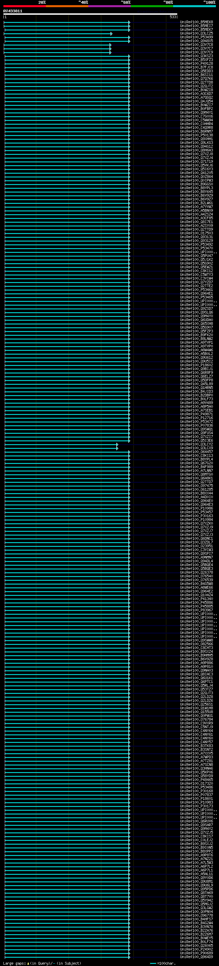Click the AV433811 query name
This screenshot has height=966, width=219.
pyautogui.click(x=13, y=11)
